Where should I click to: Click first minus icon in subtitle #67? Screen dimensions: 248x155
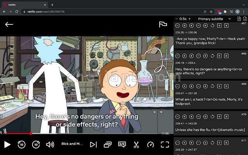[177, 26]
